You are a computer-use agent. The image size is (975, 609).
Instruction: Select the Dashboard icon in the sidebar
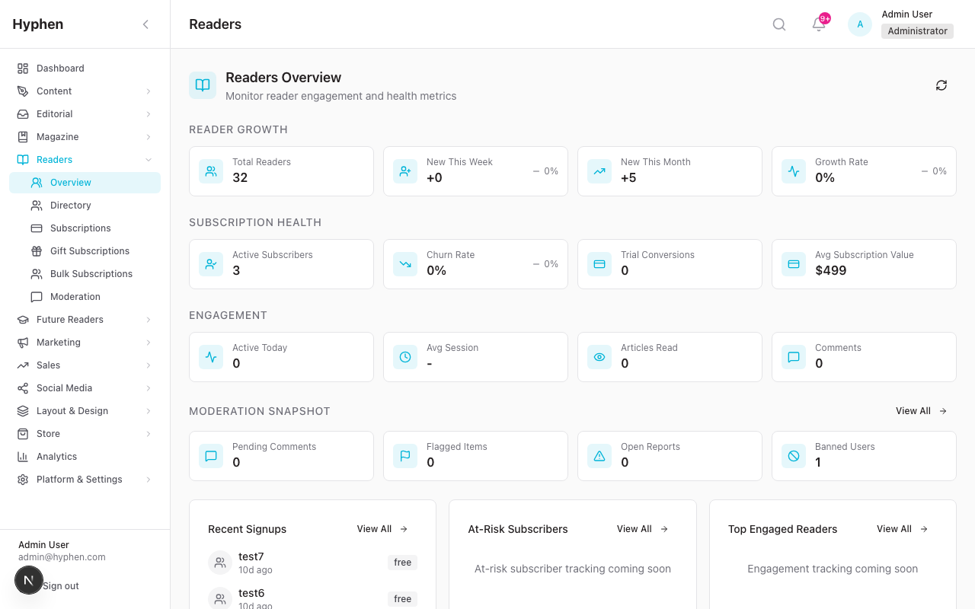click(x=22, y=68)
